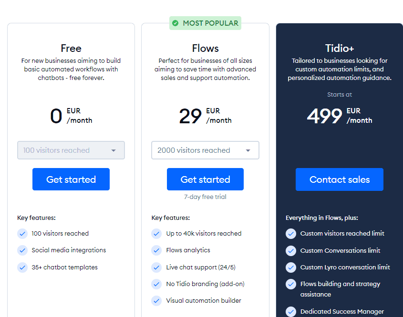Select the Tidio+ plan heading
The height and width of the screenshot is (317, 403).
pos(340,49)
